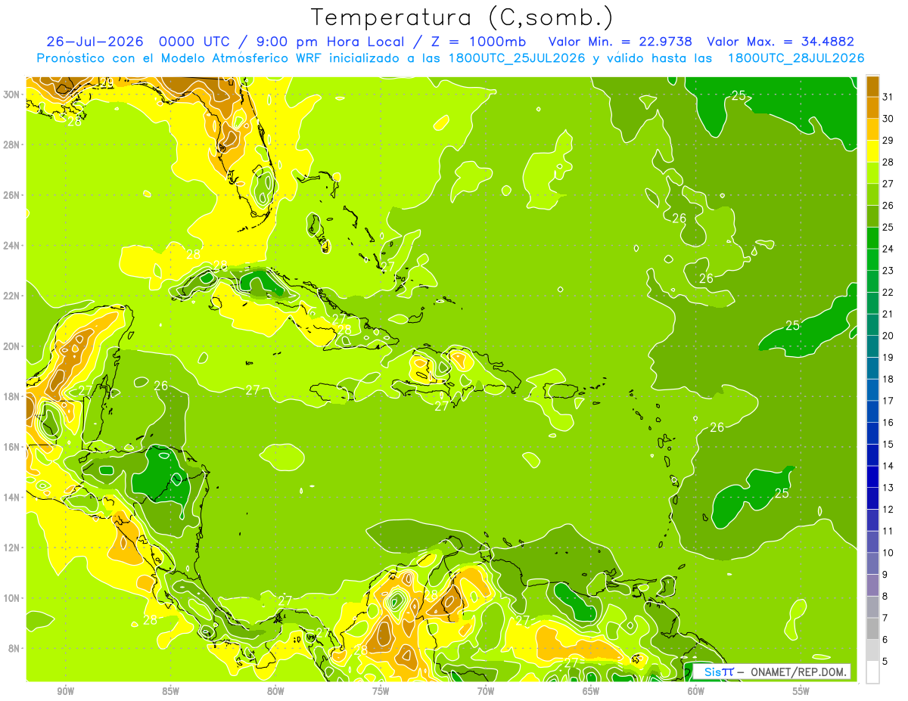Click the color bar label 31
The width and height of the screenshot is (908, 701).
(889, 97)
